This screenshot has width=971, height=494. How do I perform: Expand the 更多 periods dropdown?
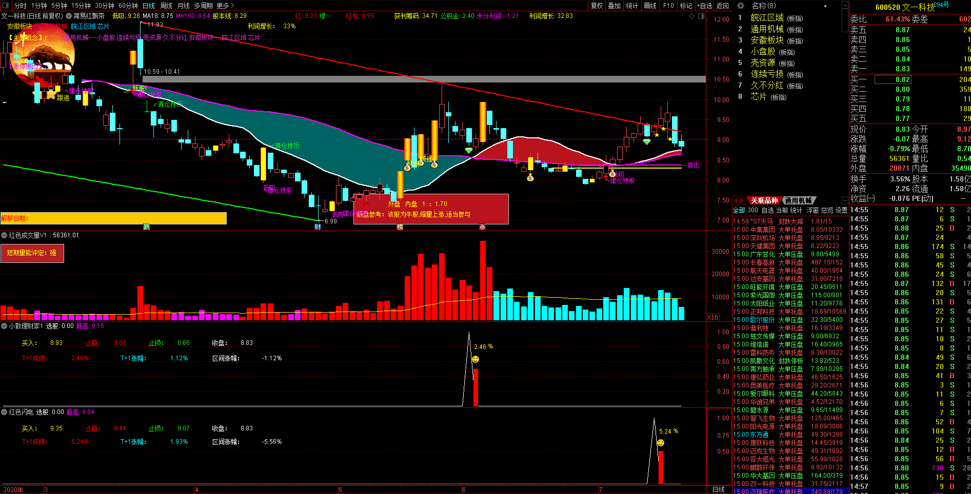pyautogui.click(x=225, y=6)
